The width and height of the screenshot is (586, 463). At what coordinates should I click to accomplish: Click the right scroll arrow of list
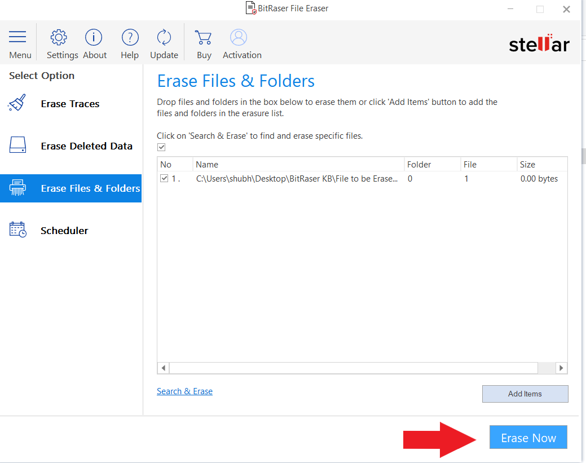(x=561, y=368)
